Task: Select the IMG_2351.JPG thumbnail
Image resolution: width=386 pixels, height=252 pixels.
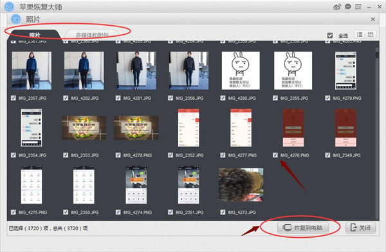Action: [188, 185]
